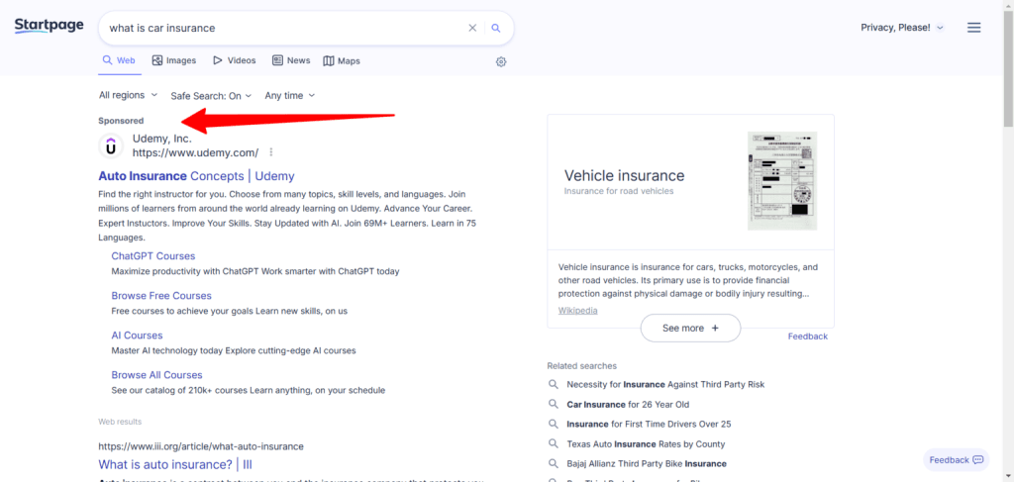1014x482 pixels.
Task: Clear the search box with X
Action: click(472, 28)
